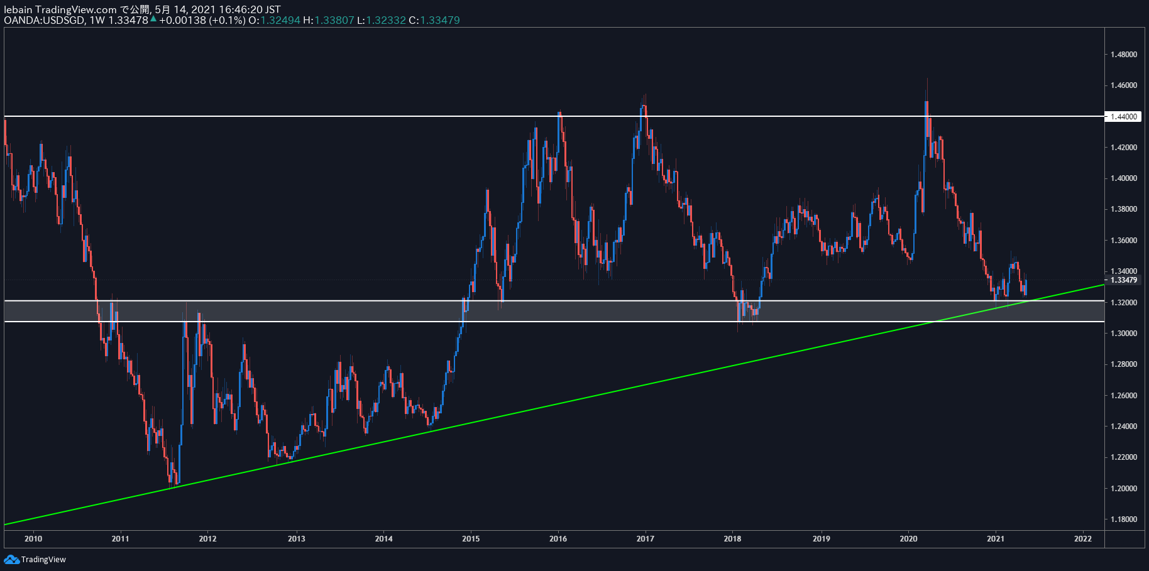Click the open value O:1.32494

(274, 20)
